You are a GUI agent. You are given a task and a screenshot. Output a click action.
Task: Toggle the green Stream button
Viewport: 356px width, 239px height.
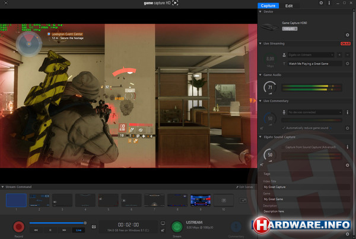(x=177, y=227)
